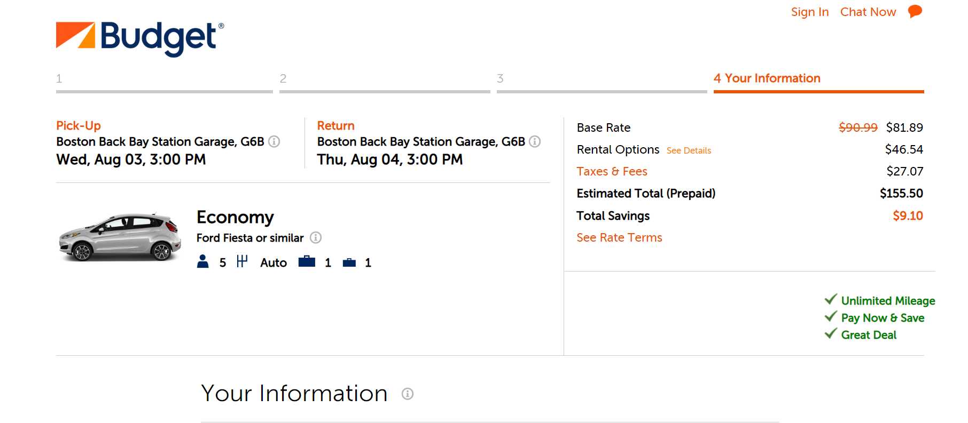The image size is (968, 423).
Task: Go back to step 3 tab
Action: click(602, 80)
